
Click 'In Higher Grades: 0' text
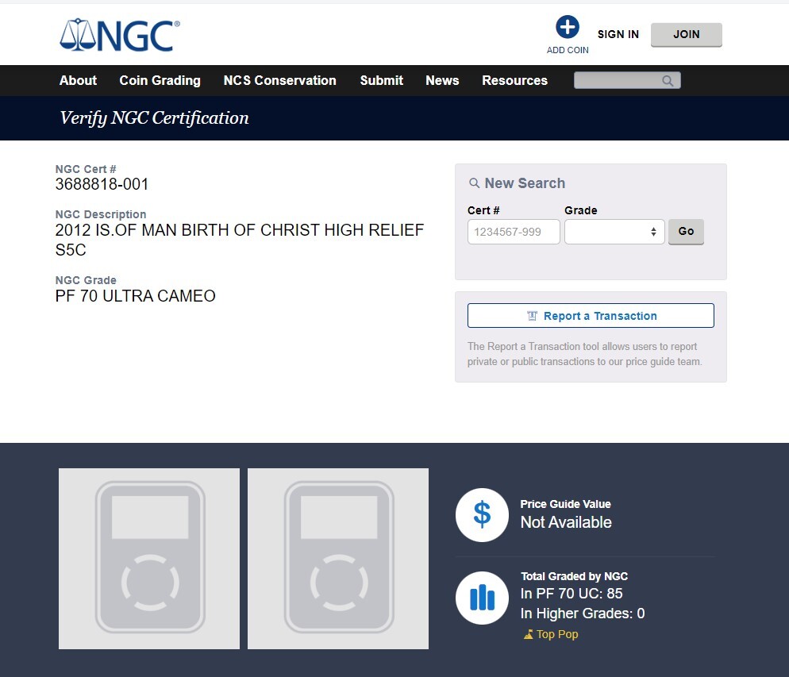pyautogui.click(x=583, y=614)
